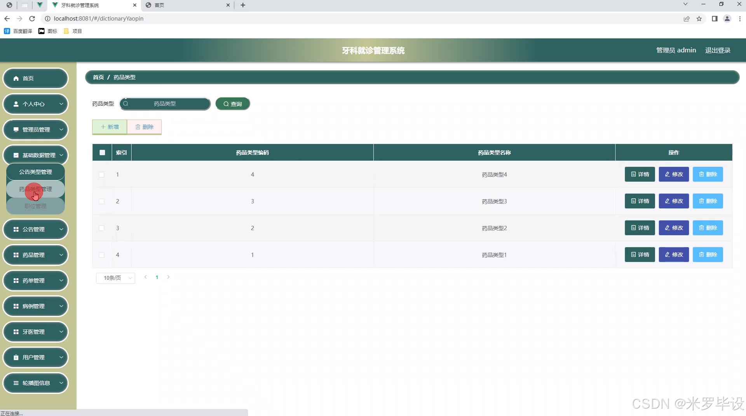Click 删除 for 药品类型1

[708, 255]
